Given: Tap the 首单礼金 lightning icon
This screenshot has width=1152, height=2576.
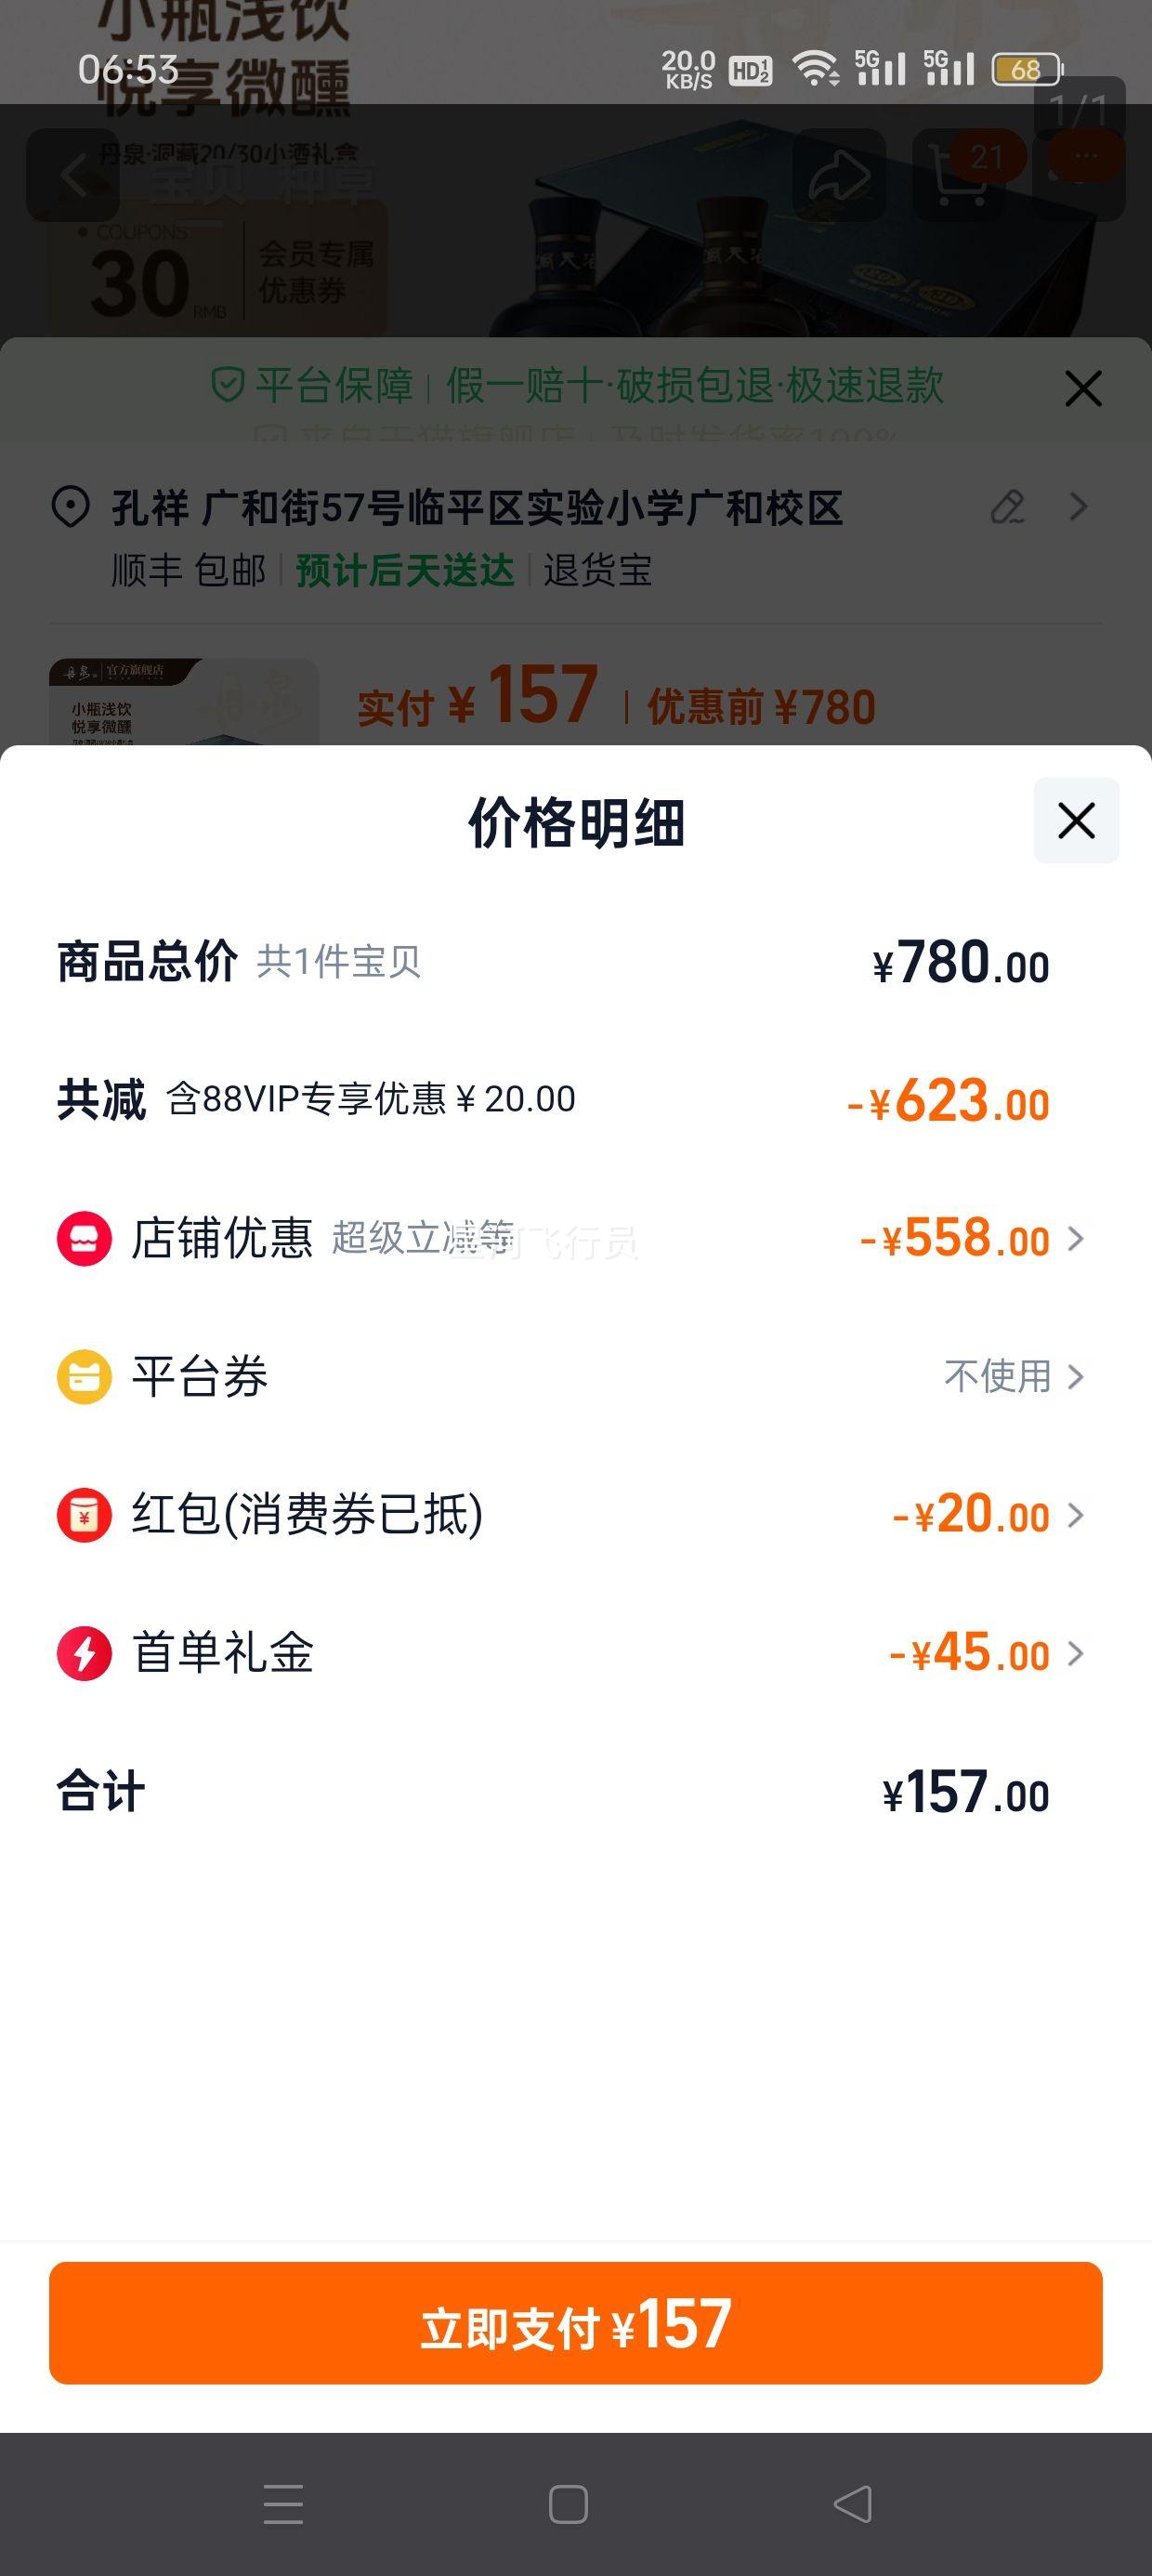Looking at the screenshot, I should coord(84,1653).
